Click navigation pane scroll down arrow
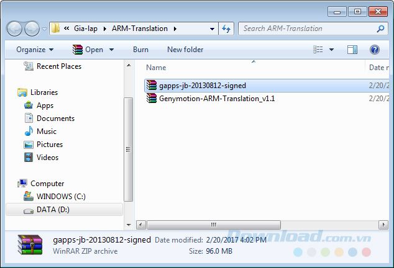394x268 pixels. tap(129, 225)
